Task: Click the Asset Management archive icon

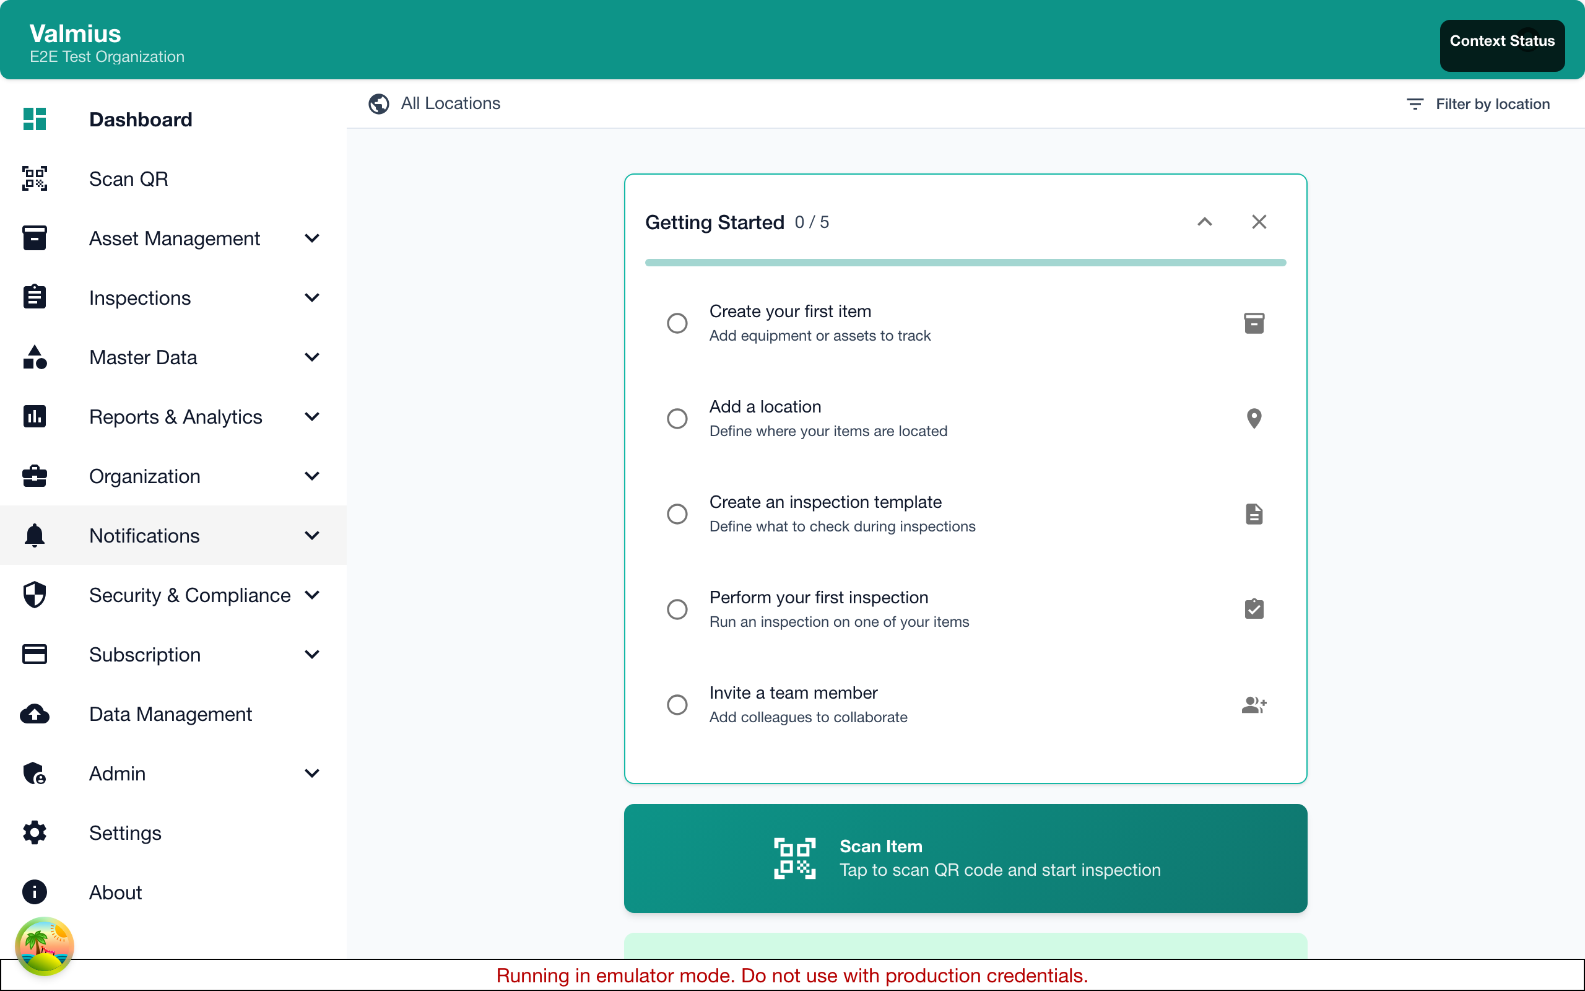Action: coord(34,238)
